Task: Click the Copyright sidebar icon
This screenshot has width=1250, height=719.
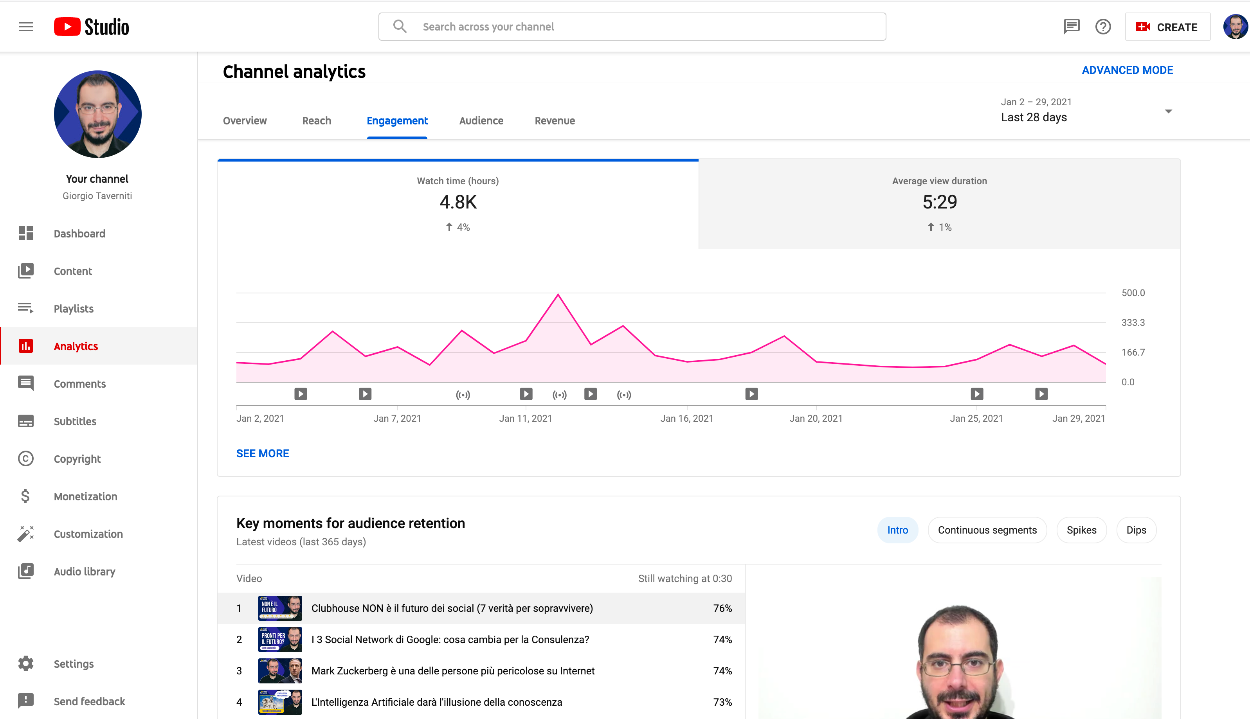Action: pos(26,458)
